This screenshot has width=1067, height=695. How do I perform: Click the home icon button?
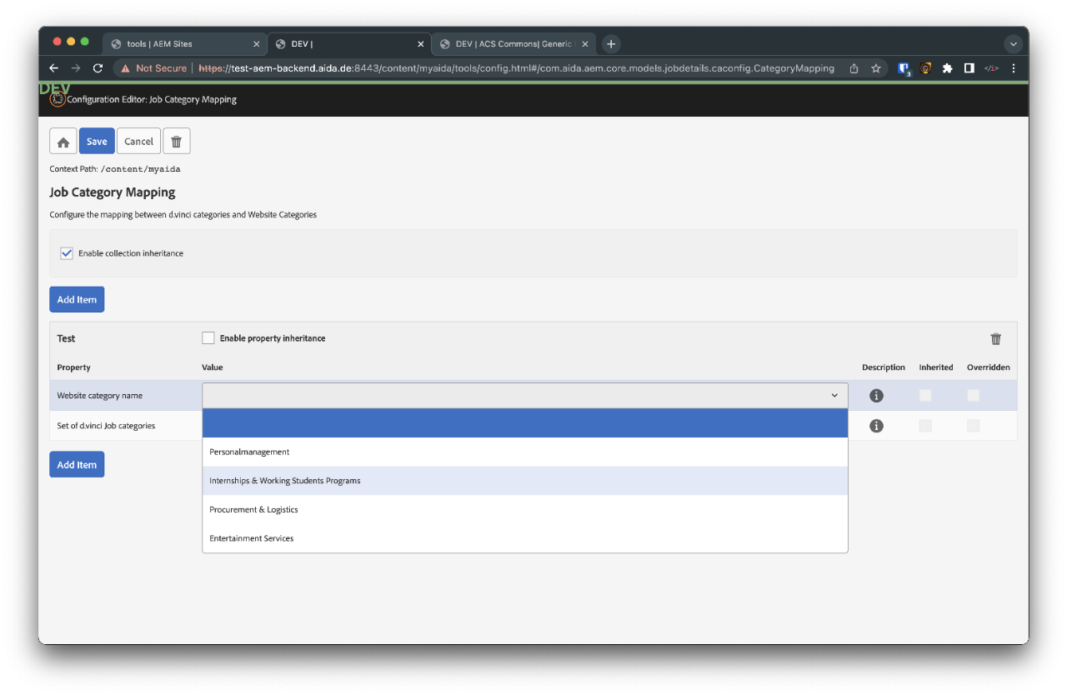(63, 142)
